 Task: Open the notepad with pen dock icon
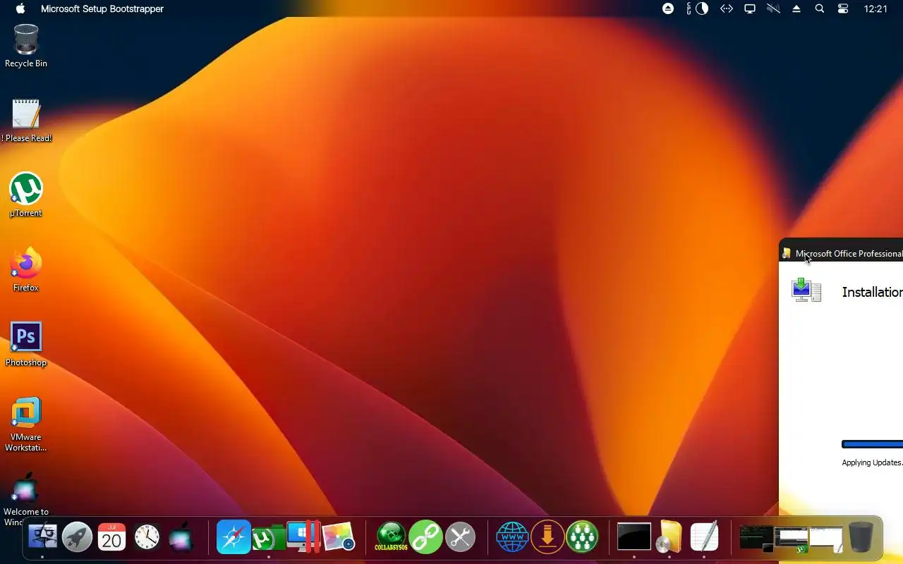click(704, 537)
